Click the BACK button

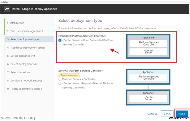(x=167, y=114)
